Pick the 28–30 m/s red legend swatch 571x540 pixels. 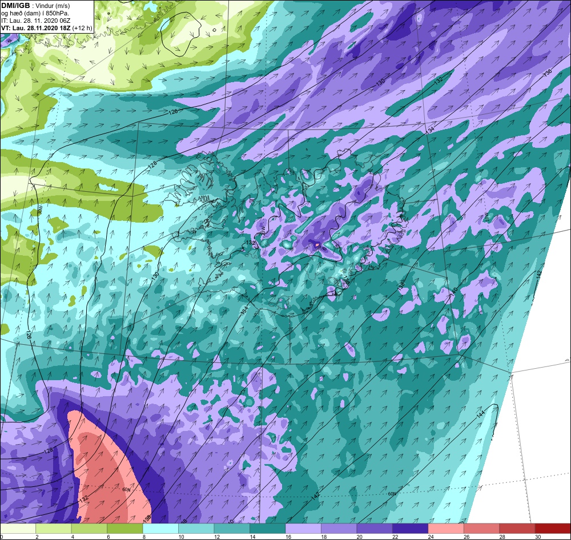click(517, 529)
